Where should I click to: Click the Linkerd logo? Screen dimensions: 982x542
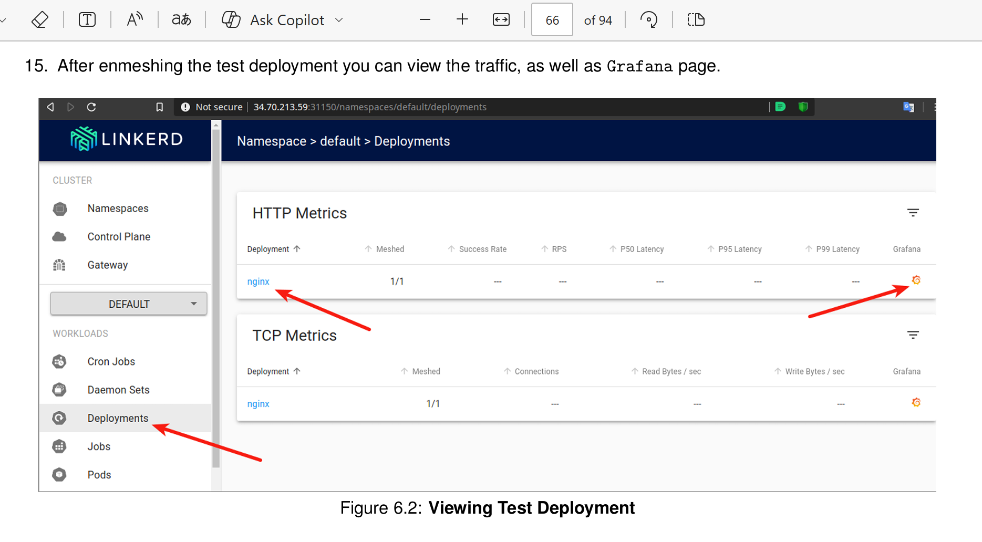[127, 139]
